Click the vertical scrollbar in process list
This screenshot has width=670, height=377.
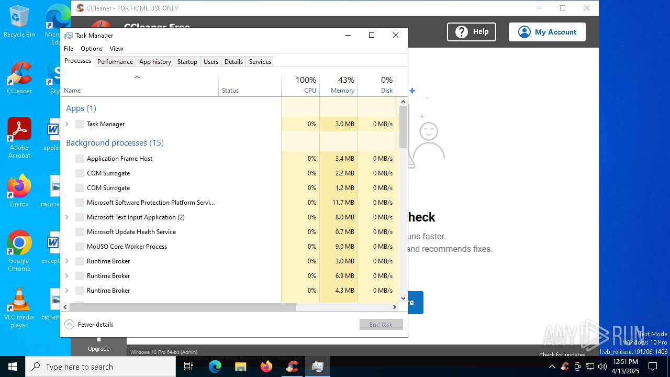pyautogui.click(x=403, y=127)
